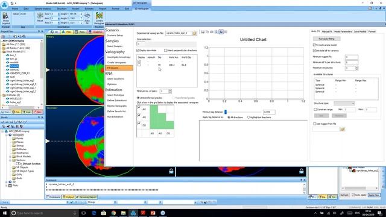Click the Show Legend ribbon icon
Image resolution: width=386 pixels, height=217 pixels.
point(5,18)
